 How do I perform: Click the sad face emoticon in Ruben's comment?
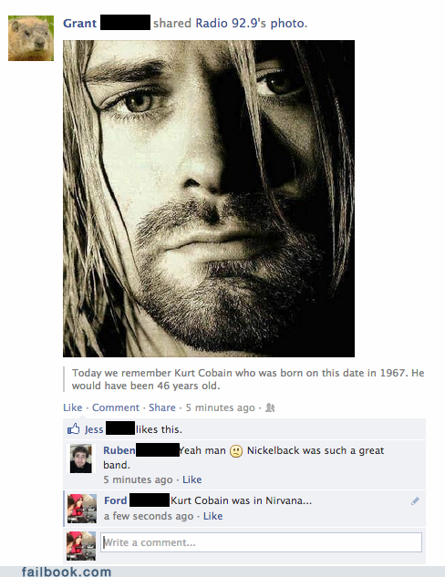point(236,451)
